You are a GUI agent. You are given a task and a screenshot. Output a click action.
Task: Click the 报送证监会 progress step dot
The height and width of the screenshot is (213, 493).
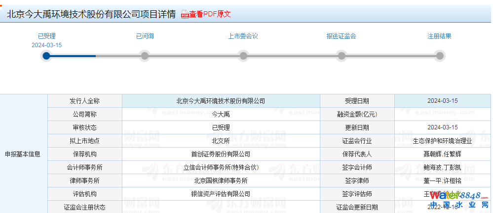click(x=341, y=56)
